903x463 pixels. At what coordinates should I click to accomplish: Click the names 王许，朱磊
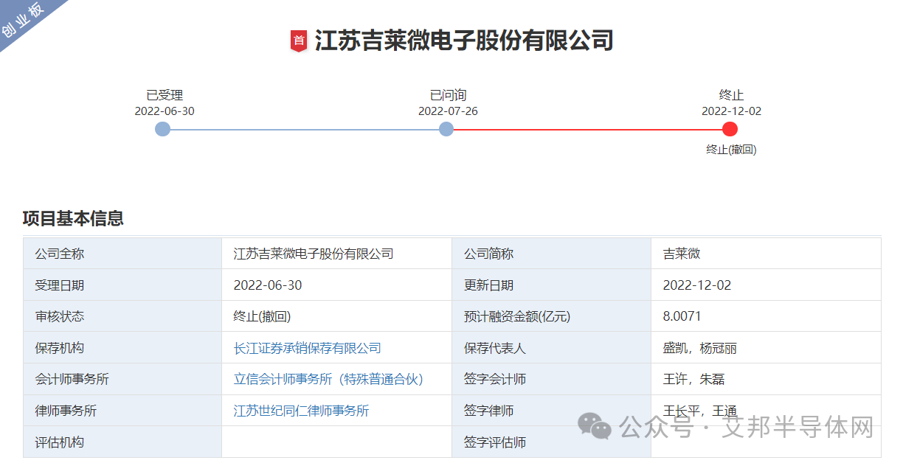[x=693, y=379]
